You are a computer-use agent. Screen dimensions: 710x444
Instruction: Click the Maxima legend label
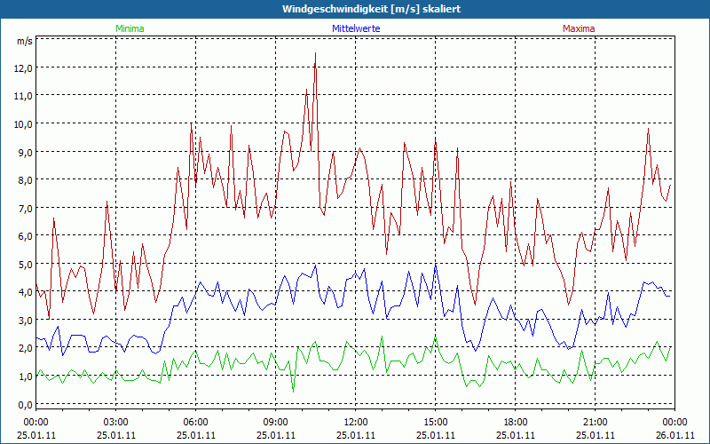tap(579, 28)
